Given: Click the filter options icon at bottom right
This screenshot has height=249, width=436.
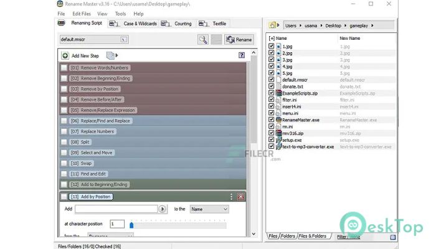Looking at the screenshot, I should click(x=392, y=237).
